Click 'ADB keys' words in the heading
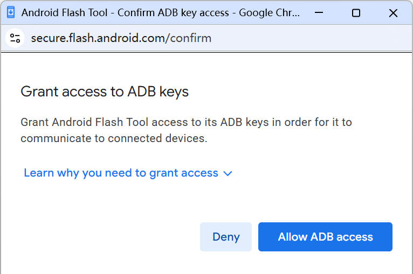The width and height of the screenshot is (413, 274). 158,92
